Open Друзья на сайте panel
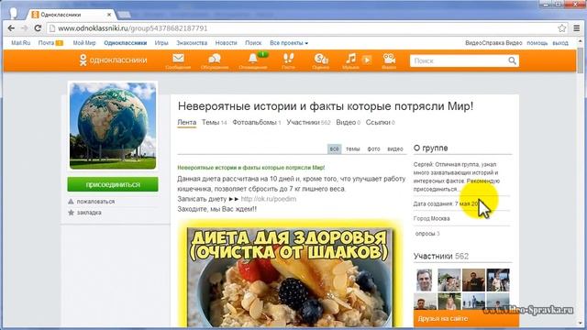The height and width of the screenshot is (330, 587). [x=466, y=319]
